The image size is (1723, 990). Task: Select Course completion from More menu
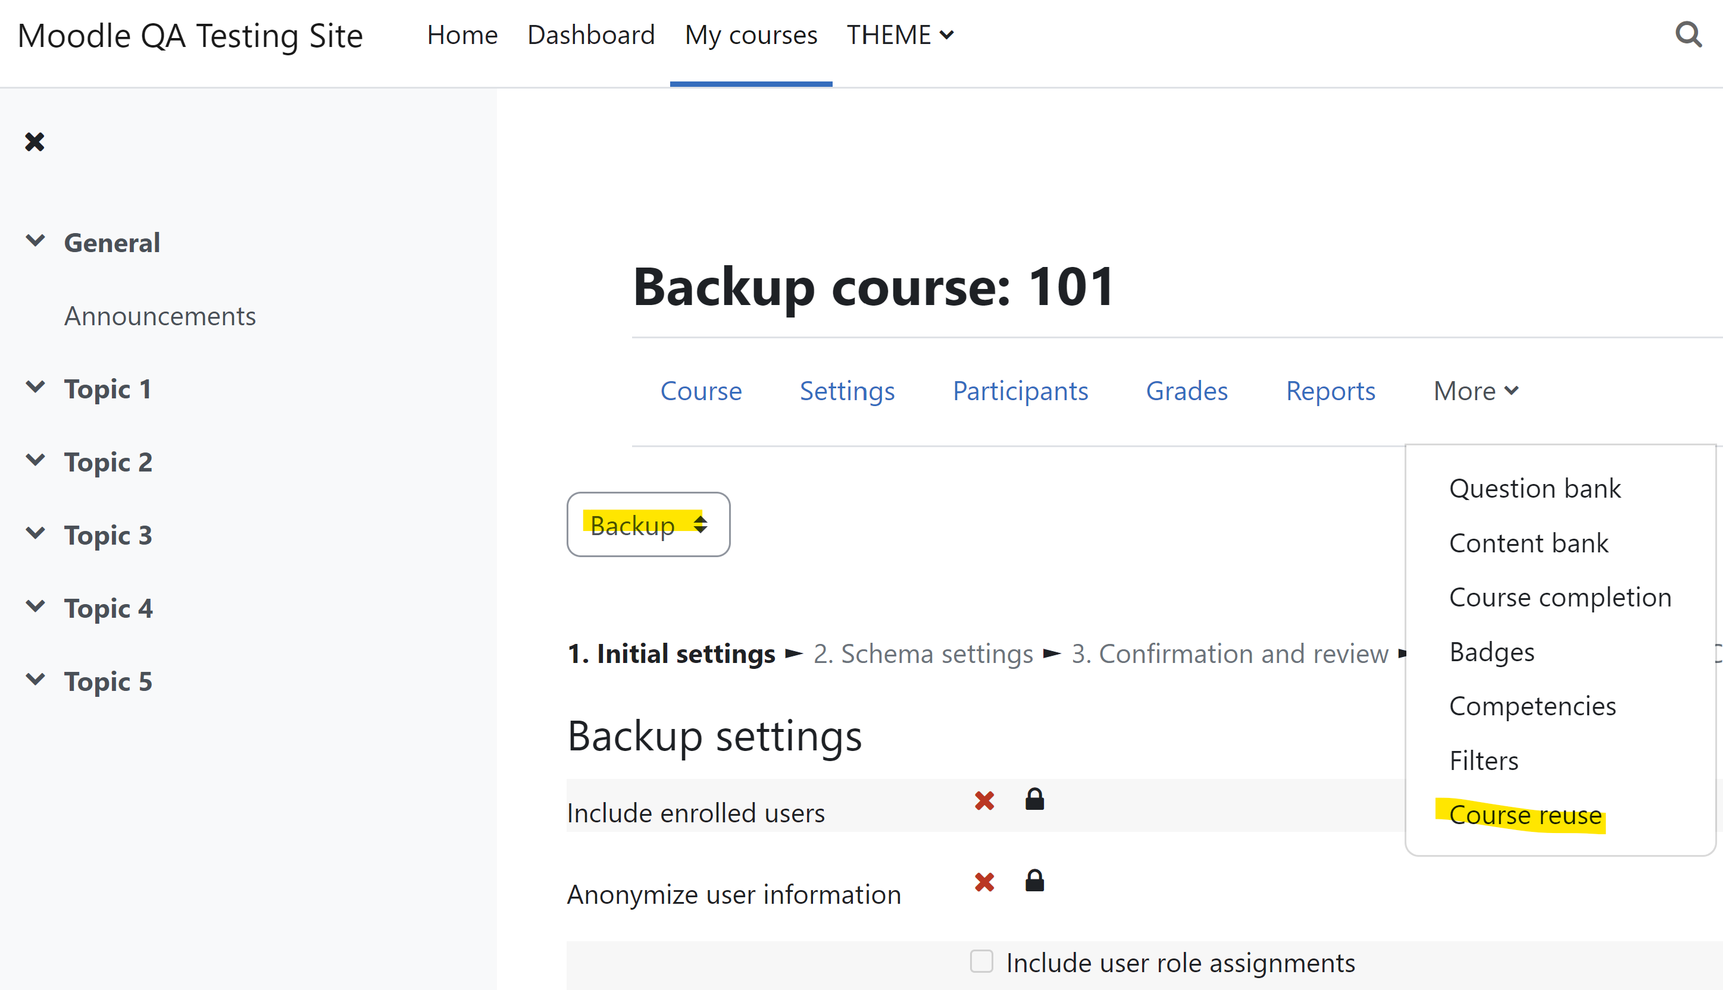point(1560,598)
